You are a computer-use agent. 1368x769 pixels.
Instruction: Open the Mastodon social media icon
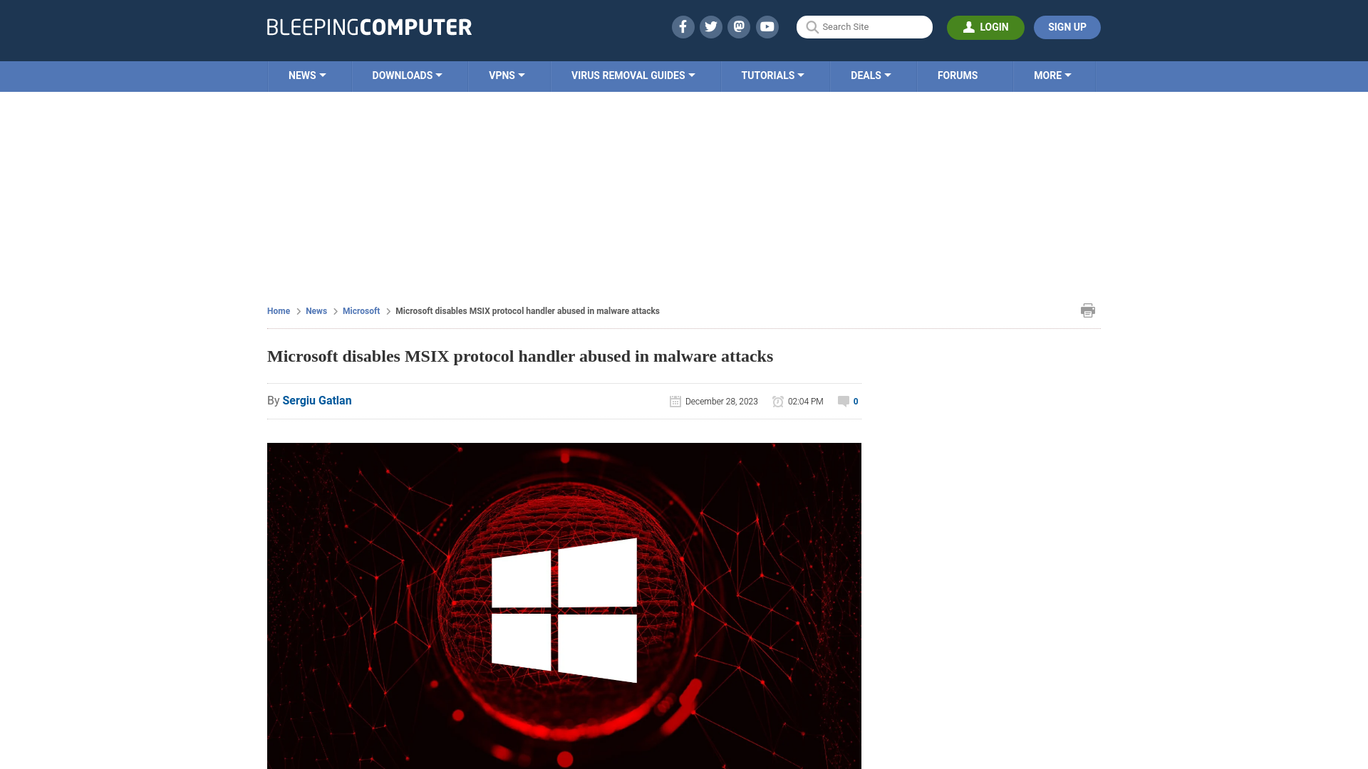pyautogui.click(x=738, y=26)
